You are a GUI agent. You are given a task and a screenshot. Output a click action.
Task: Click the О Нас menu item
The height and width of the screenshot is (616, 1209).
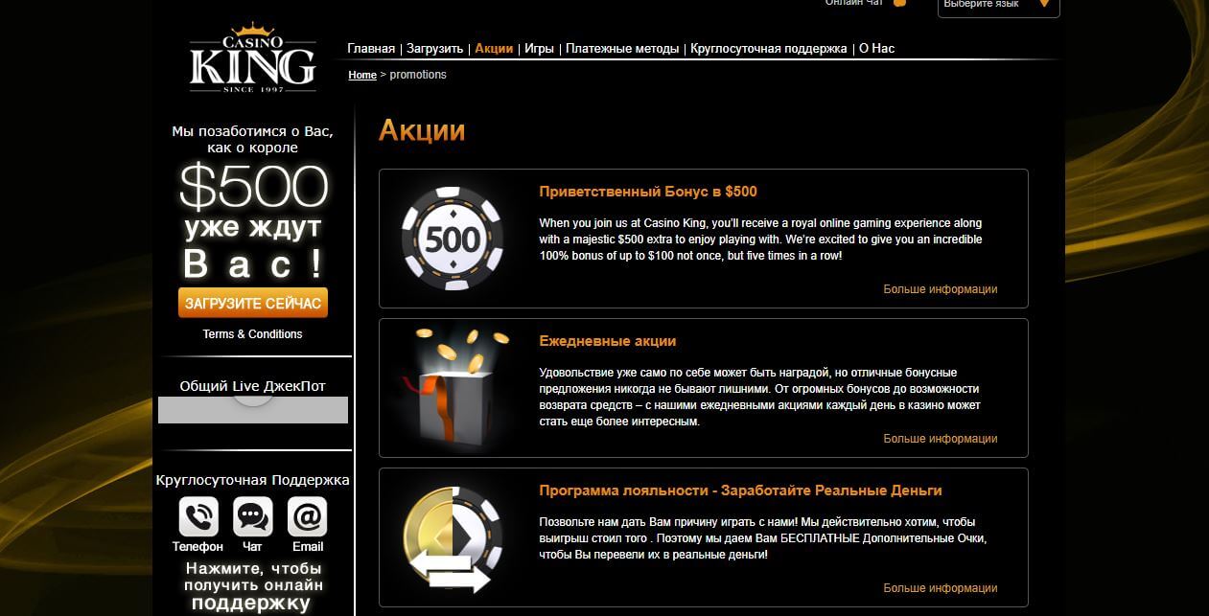pyautogui.click(x=876, y=48)
